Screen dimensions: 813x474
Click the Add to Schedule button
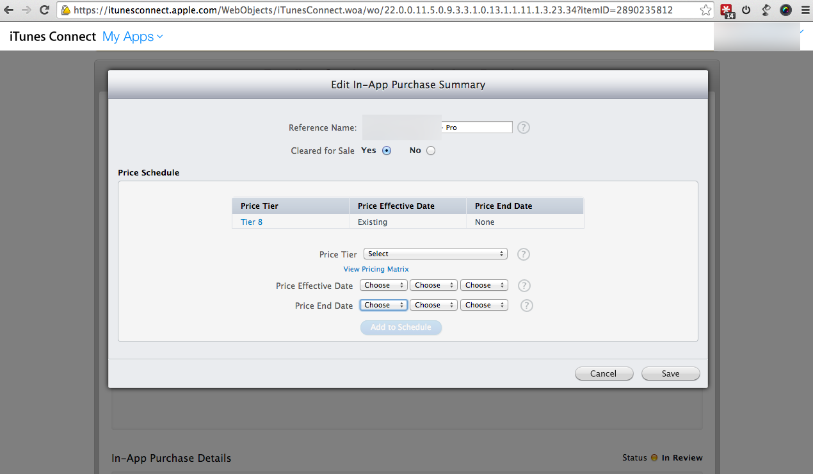(401, 327)
